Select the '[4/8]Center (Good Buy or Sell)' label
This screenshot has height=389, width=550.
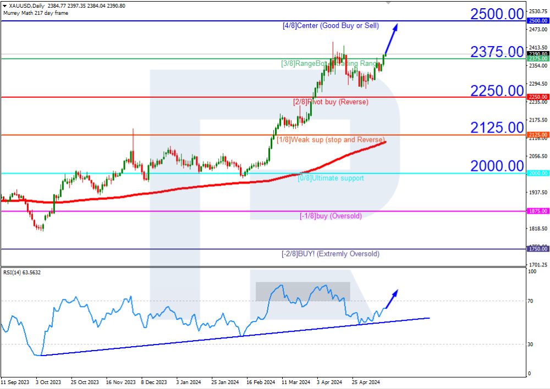pos(331,26)
